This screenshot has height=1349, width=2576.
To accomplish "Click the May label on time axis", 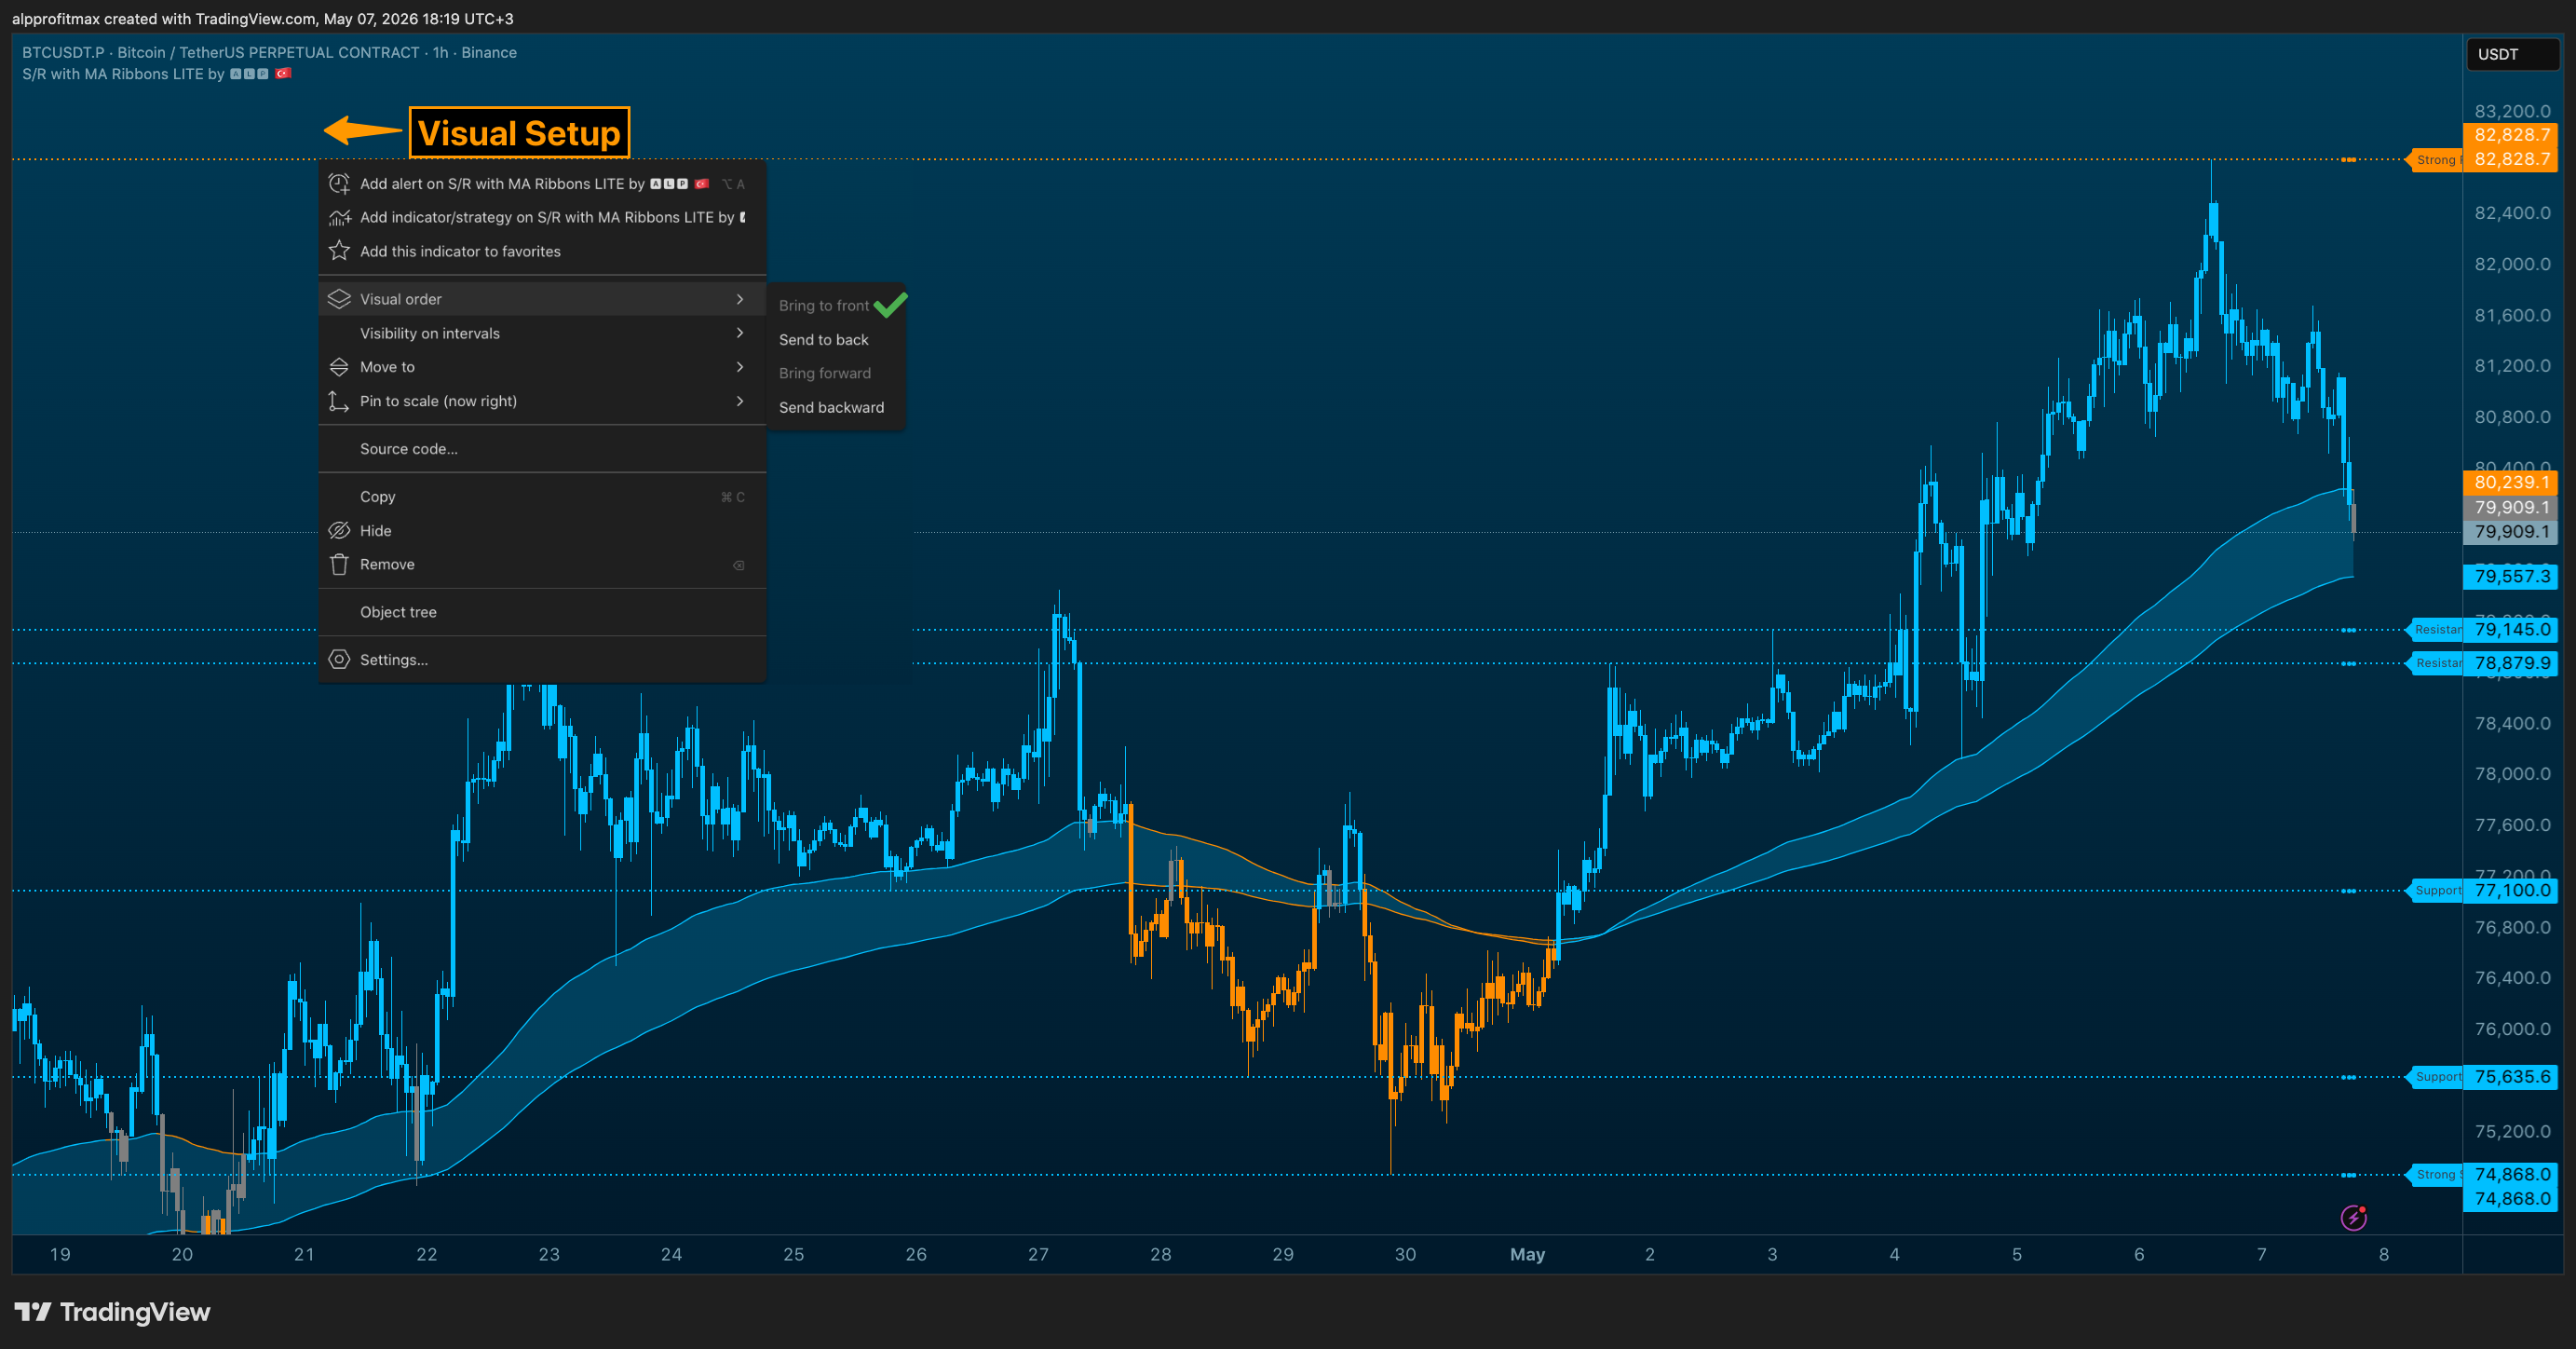I will (1527, 1254).
